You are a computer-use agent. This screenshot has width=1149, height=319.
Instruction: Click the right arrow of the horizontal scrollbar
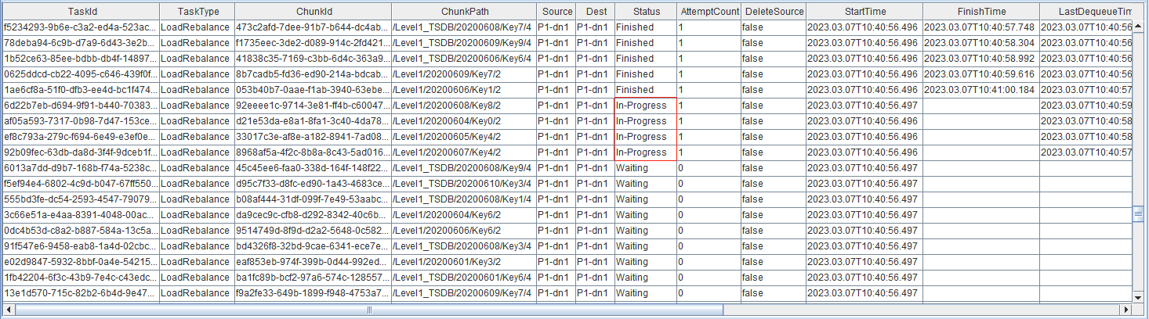tap(1126, 310)
